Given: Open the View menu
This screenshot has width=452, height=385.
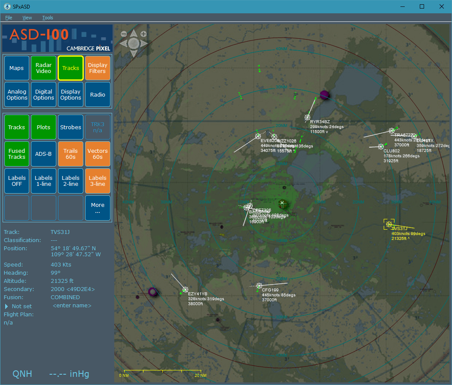Looking at the screenshot, I should point(27,18).
